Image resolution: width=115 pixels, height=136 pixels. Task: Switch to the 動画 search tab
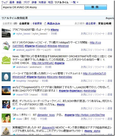click(x=19, y=2)
